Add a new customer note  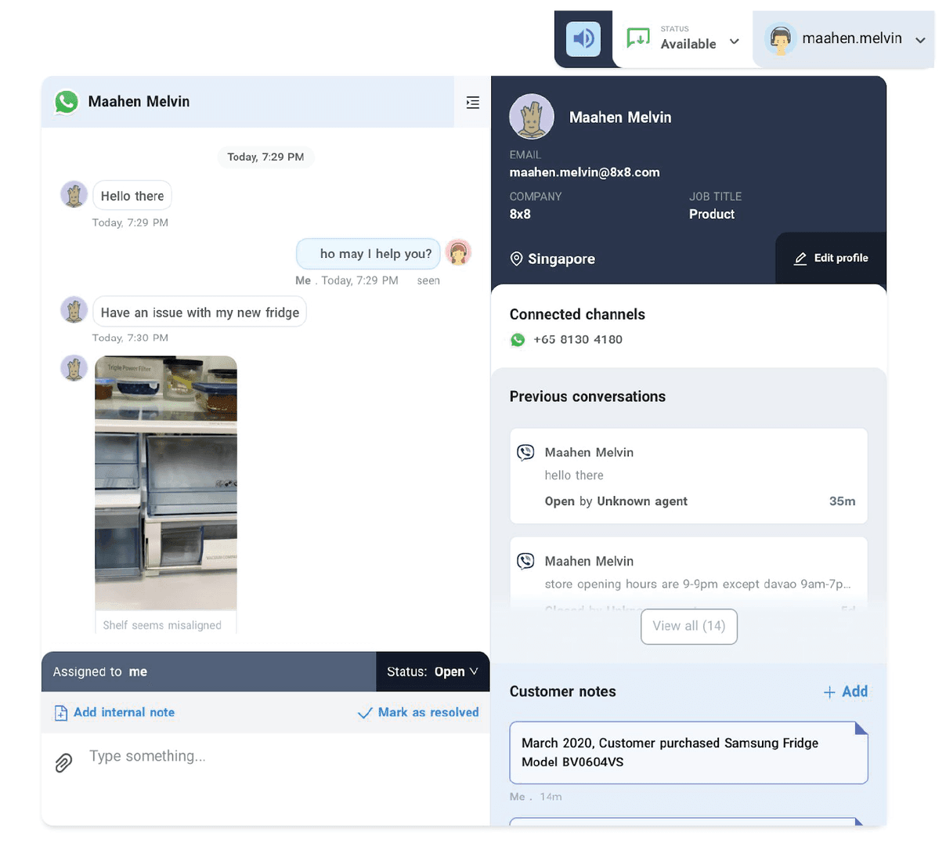click(846, 691)
